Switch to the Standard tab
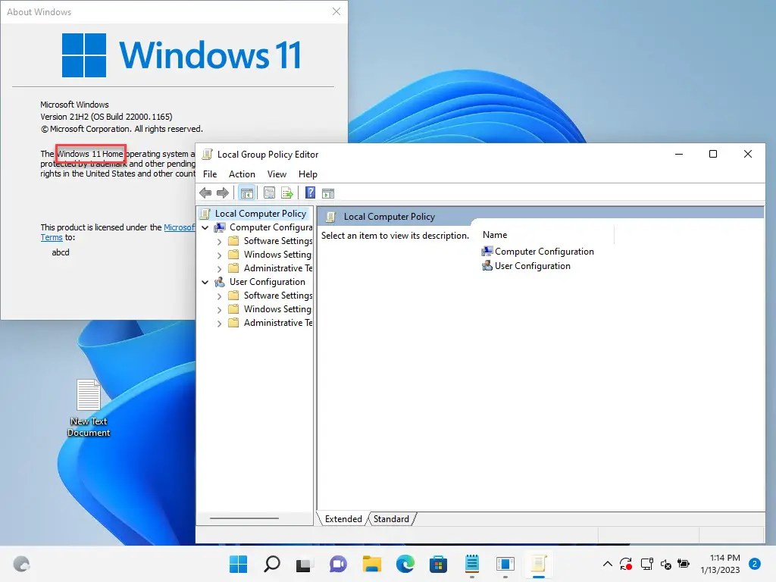This screenshot has height=582, width=776. tap(391, 519)
